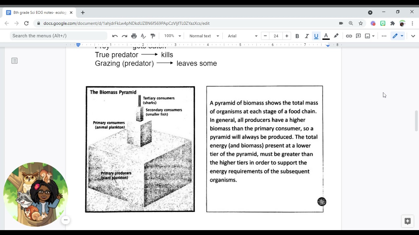Image resolution: width=419 pixels, height=235 pixels.
Task: Click the pyramid of biomass text image
Action: click(x=264, y=149)
